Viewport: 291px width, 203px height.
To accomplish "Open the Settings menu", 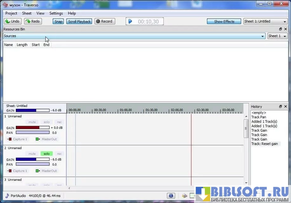I will click(56, 13).
